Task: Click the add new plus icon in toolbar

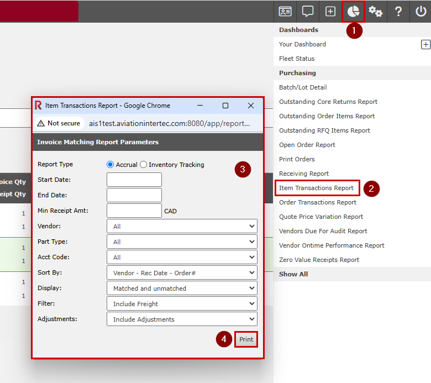Action: (330, 12)
